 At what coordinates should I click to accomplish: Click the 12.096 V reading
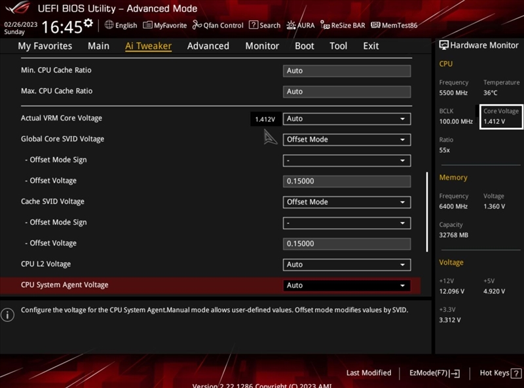click(452, 292)
